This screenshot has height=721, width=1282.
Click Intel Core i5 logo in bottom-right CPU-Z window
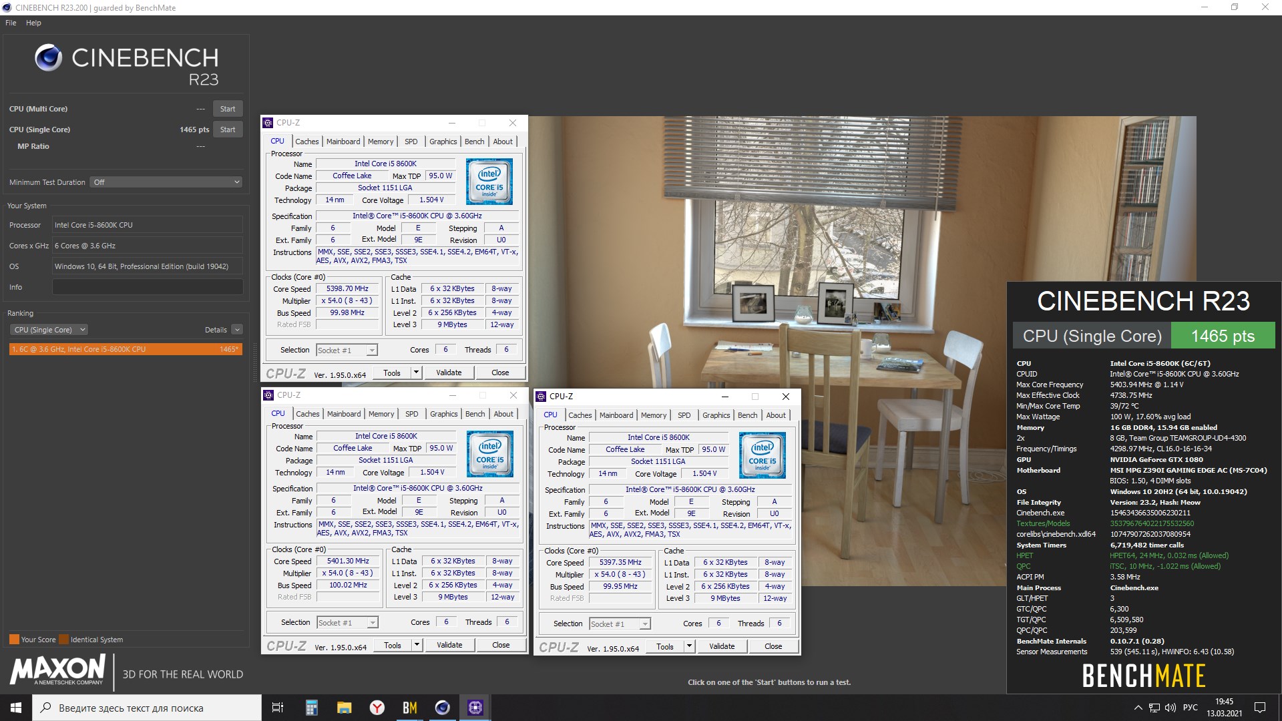763,455
